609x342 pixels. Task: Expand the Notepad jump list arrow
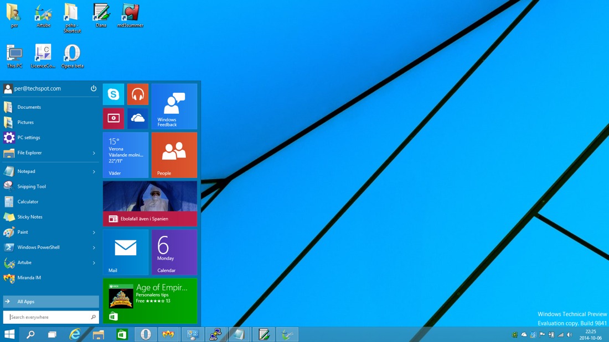pyautogui.click(x=94, y=172)
